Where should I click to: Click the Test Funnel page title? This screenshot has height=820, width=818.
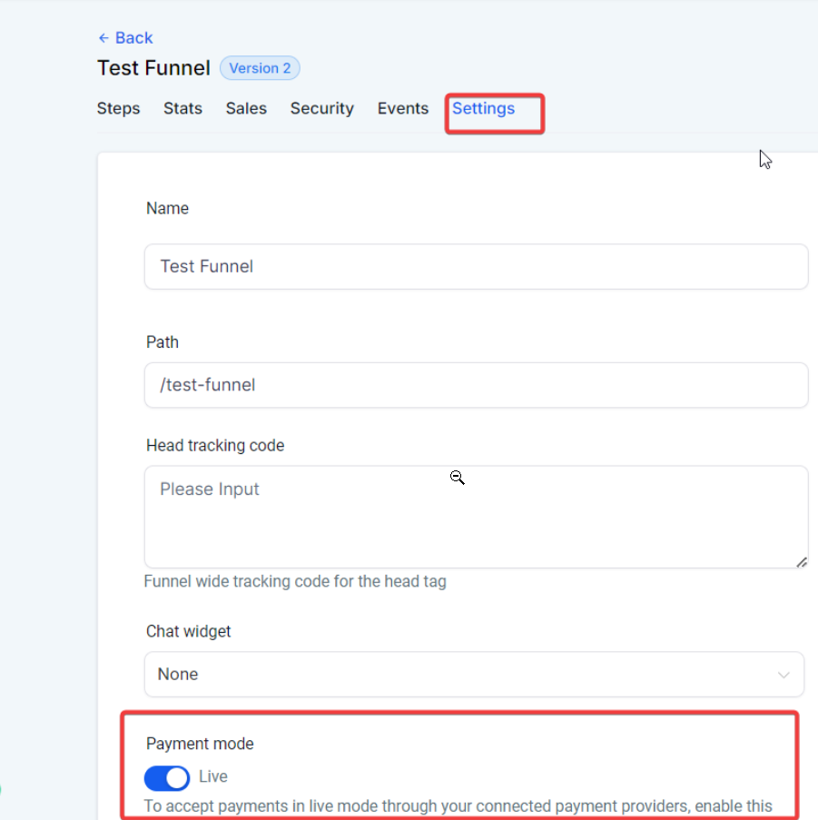(x=153, y=68)
